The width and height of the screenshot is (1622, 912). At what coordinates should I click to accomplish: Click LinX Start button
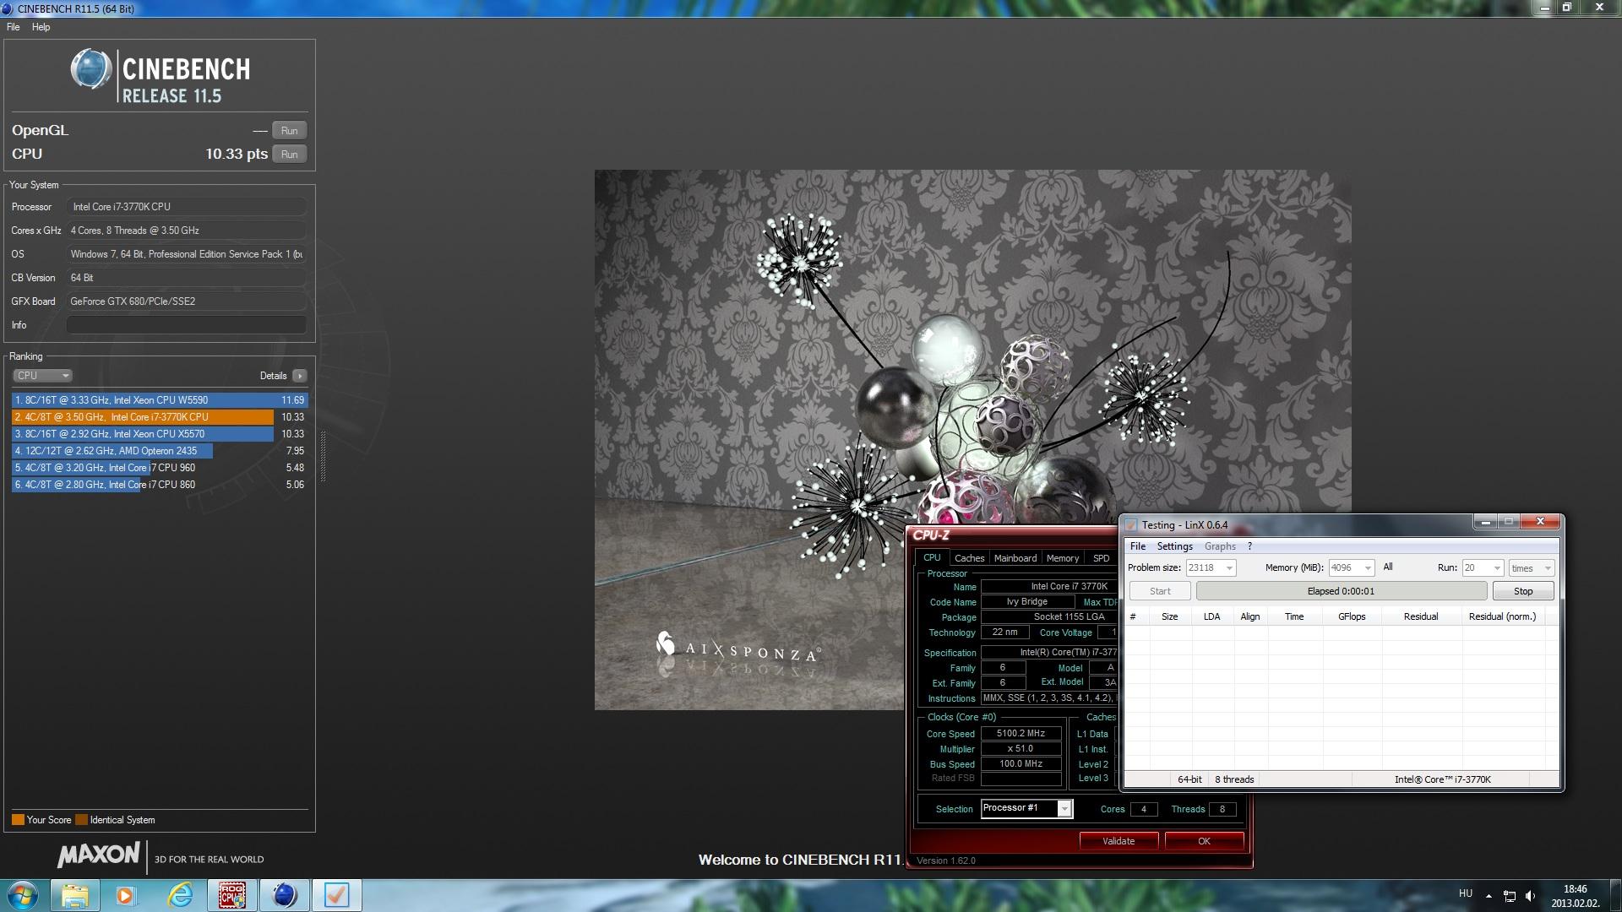pos(1160,591)
